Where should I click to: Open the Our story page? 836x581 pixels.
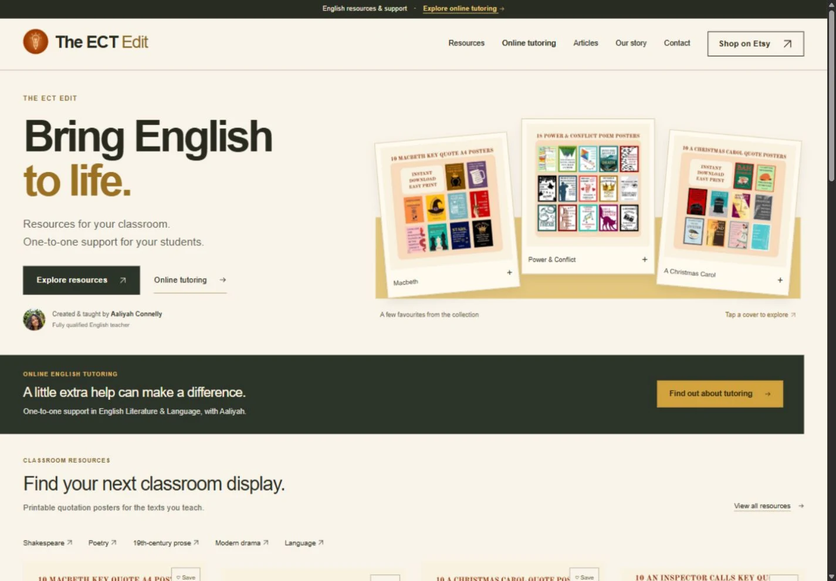[x=631, y=43]
